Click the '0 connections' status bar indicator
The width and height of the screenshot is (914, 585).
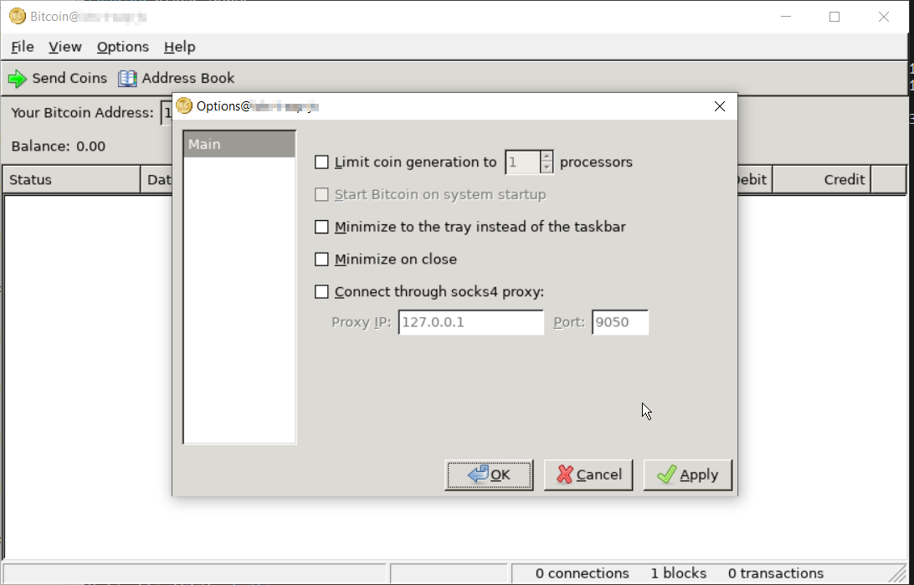[x=583, y=573]
